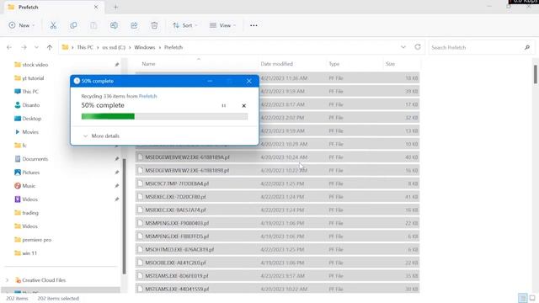Go forward with the forward arrow
The height and width of the screenshot is (303, 539).
[x=24, y=47]
